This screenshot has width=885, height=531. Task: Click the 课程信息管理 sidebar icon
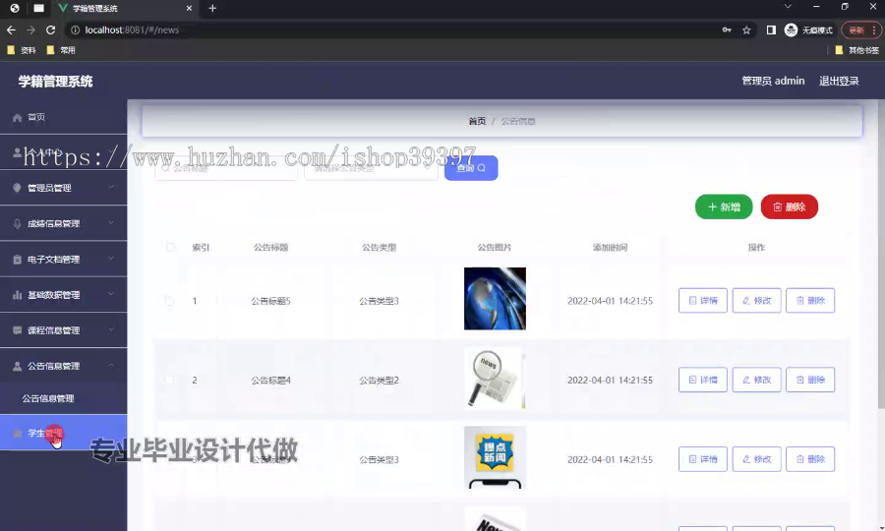pos(17,330)
